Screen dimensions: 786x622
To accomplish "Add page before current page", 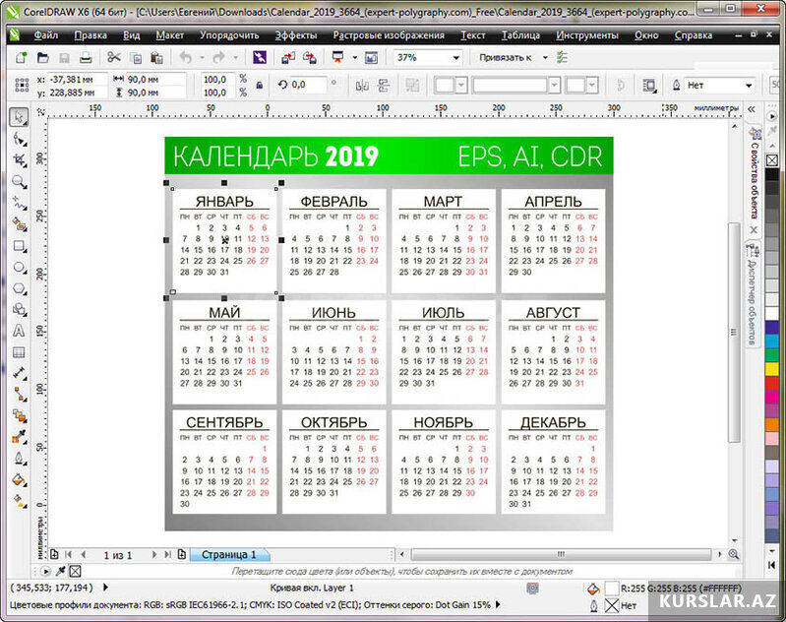I will click(54, 554).
